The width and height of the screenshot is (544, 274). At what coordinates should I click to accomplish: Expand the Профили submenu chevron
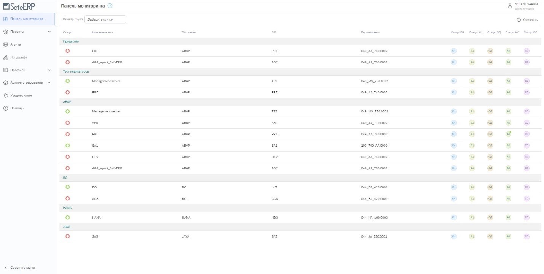49,70
